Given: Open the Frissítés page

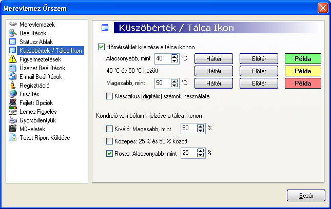Looking at the screenshot, I should [x=29, y=94].
